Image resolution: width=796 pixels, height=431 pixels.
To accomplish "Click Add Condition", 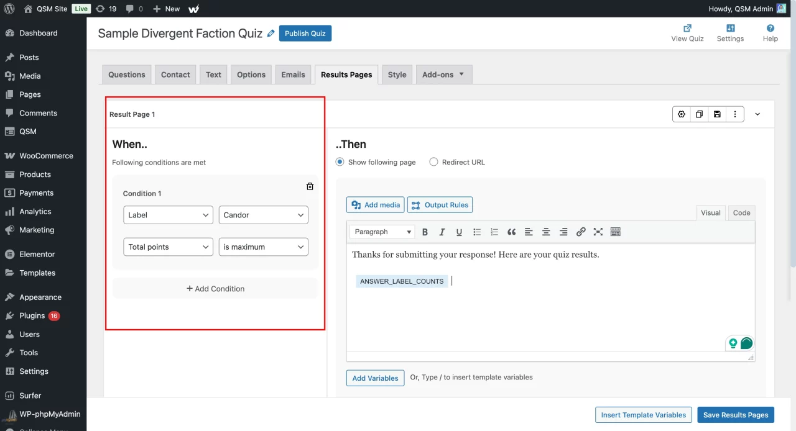I will click(x=215, y=288).
